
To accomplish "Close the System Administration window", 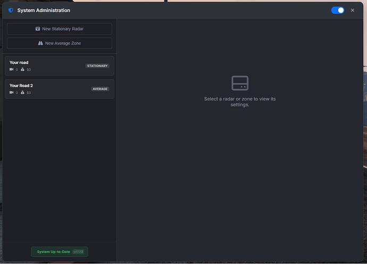I will 353,10.
